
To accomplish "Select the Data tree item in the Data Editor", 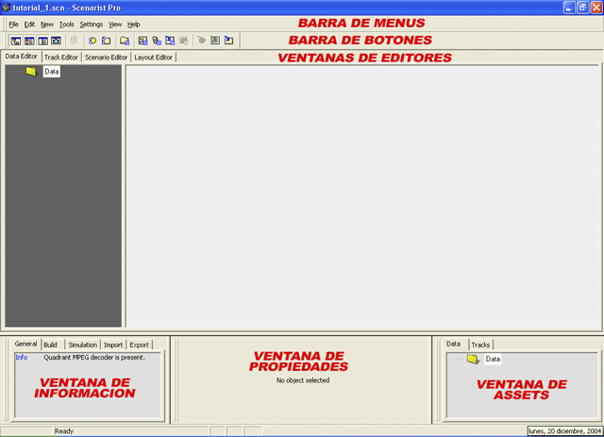I will [52, 72].
